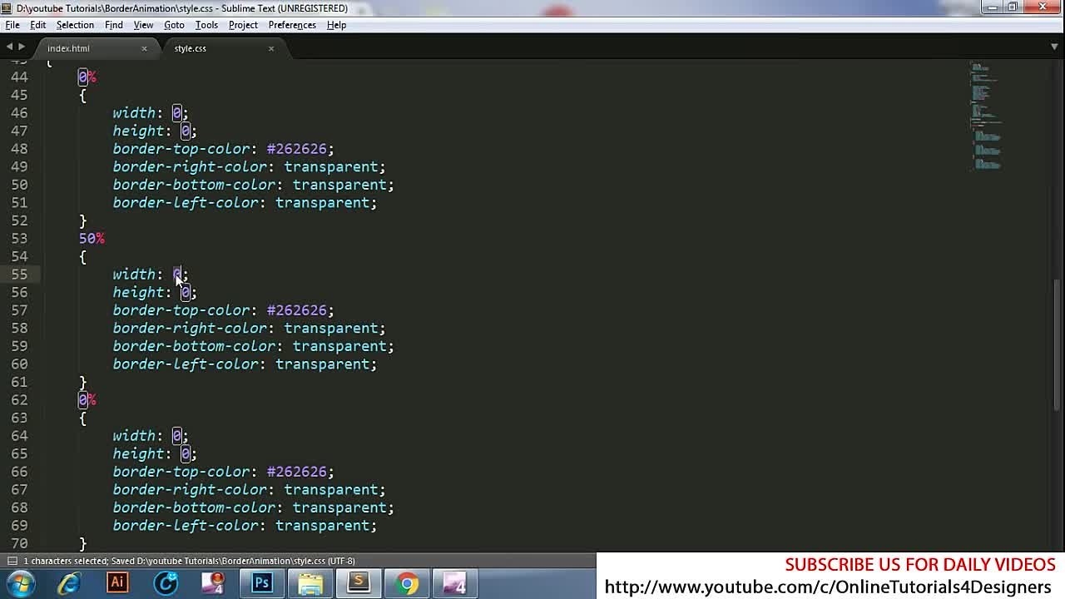Open the Find menu
This screenshot has height=599, width=1065.
coord(114,25)
